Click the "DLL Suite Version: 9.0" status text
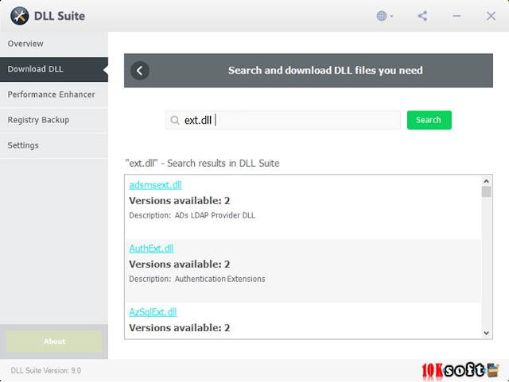The width and height of the screenshot is (509, 382). pyautogui.click(x=46, y=371)
